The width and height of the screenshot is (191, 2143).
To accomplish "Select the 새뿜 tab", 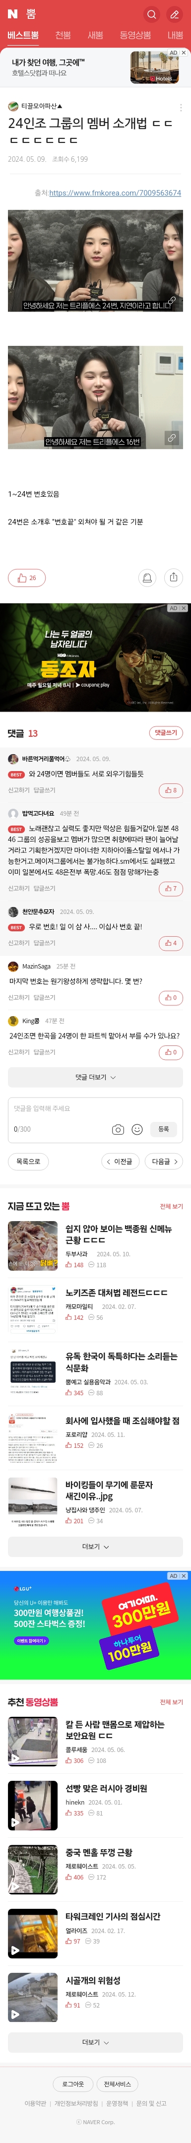I will coord(95,36).
